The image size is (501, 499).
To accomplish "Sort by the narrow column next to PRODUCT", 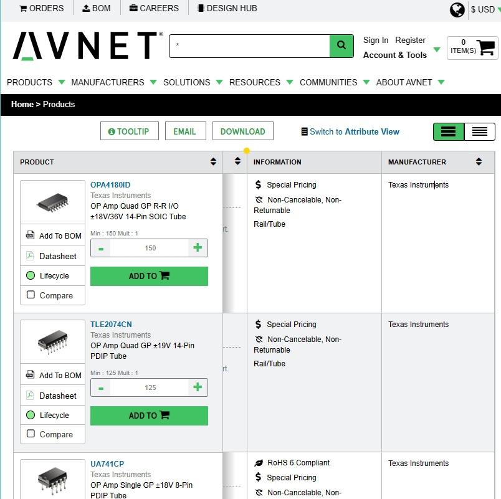I will tap(237, 161).
